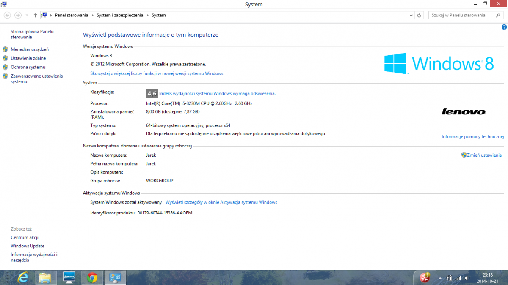Open Help via the blue question mark
Viewport: 508px width, 285px height.
[x=504, y=27]
